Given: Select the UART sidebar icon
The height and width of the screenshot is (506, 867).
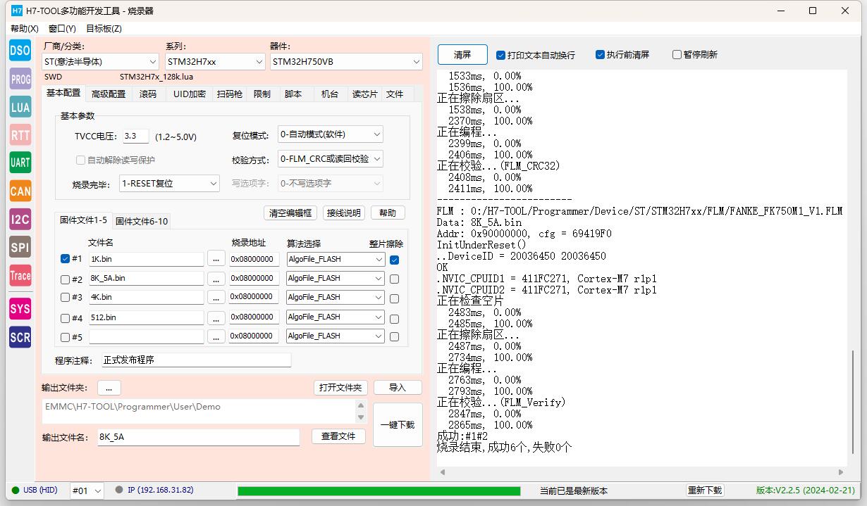Looking at the screenshot, I should pos(20,163).
